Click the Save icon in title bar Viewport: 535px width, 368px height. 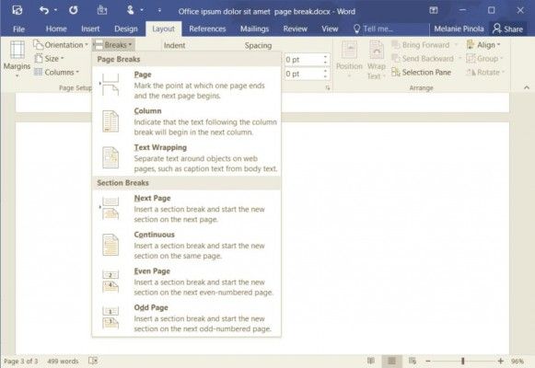click(17, 10)
